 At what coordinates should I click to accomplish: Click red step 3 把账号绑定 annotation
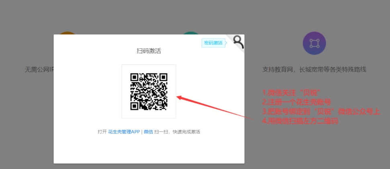321,111
